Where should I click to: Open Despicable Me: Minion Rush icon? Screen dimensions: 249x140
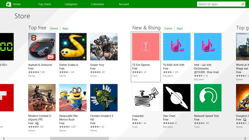pos(73,98)
